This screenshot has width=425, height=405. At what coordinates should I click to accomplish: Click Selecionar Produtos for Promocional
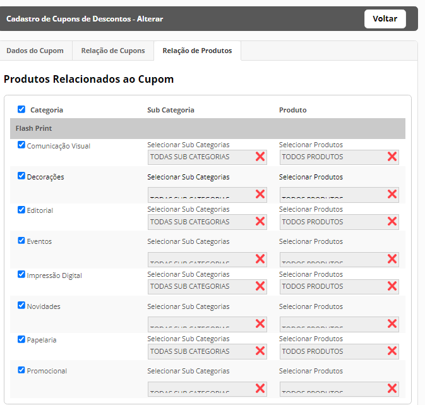click(311, 371)
